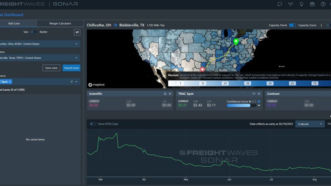Click the Saved Lanes (0 of 1,500) label

12,90
